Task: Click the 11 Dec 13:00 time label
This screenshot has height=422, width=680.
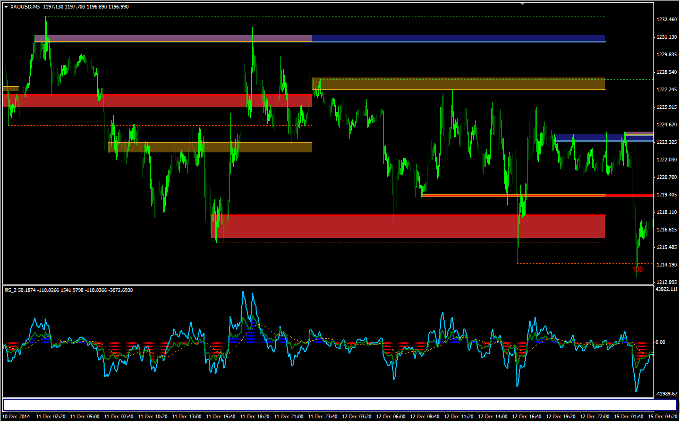Action: [x=186, y=417]
